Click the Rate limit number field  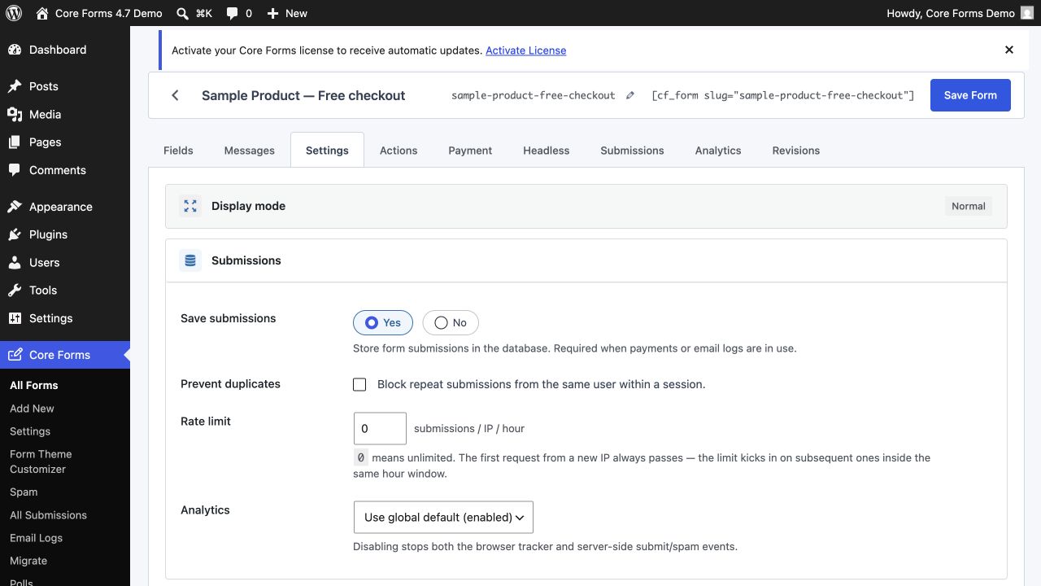[380, 428]
